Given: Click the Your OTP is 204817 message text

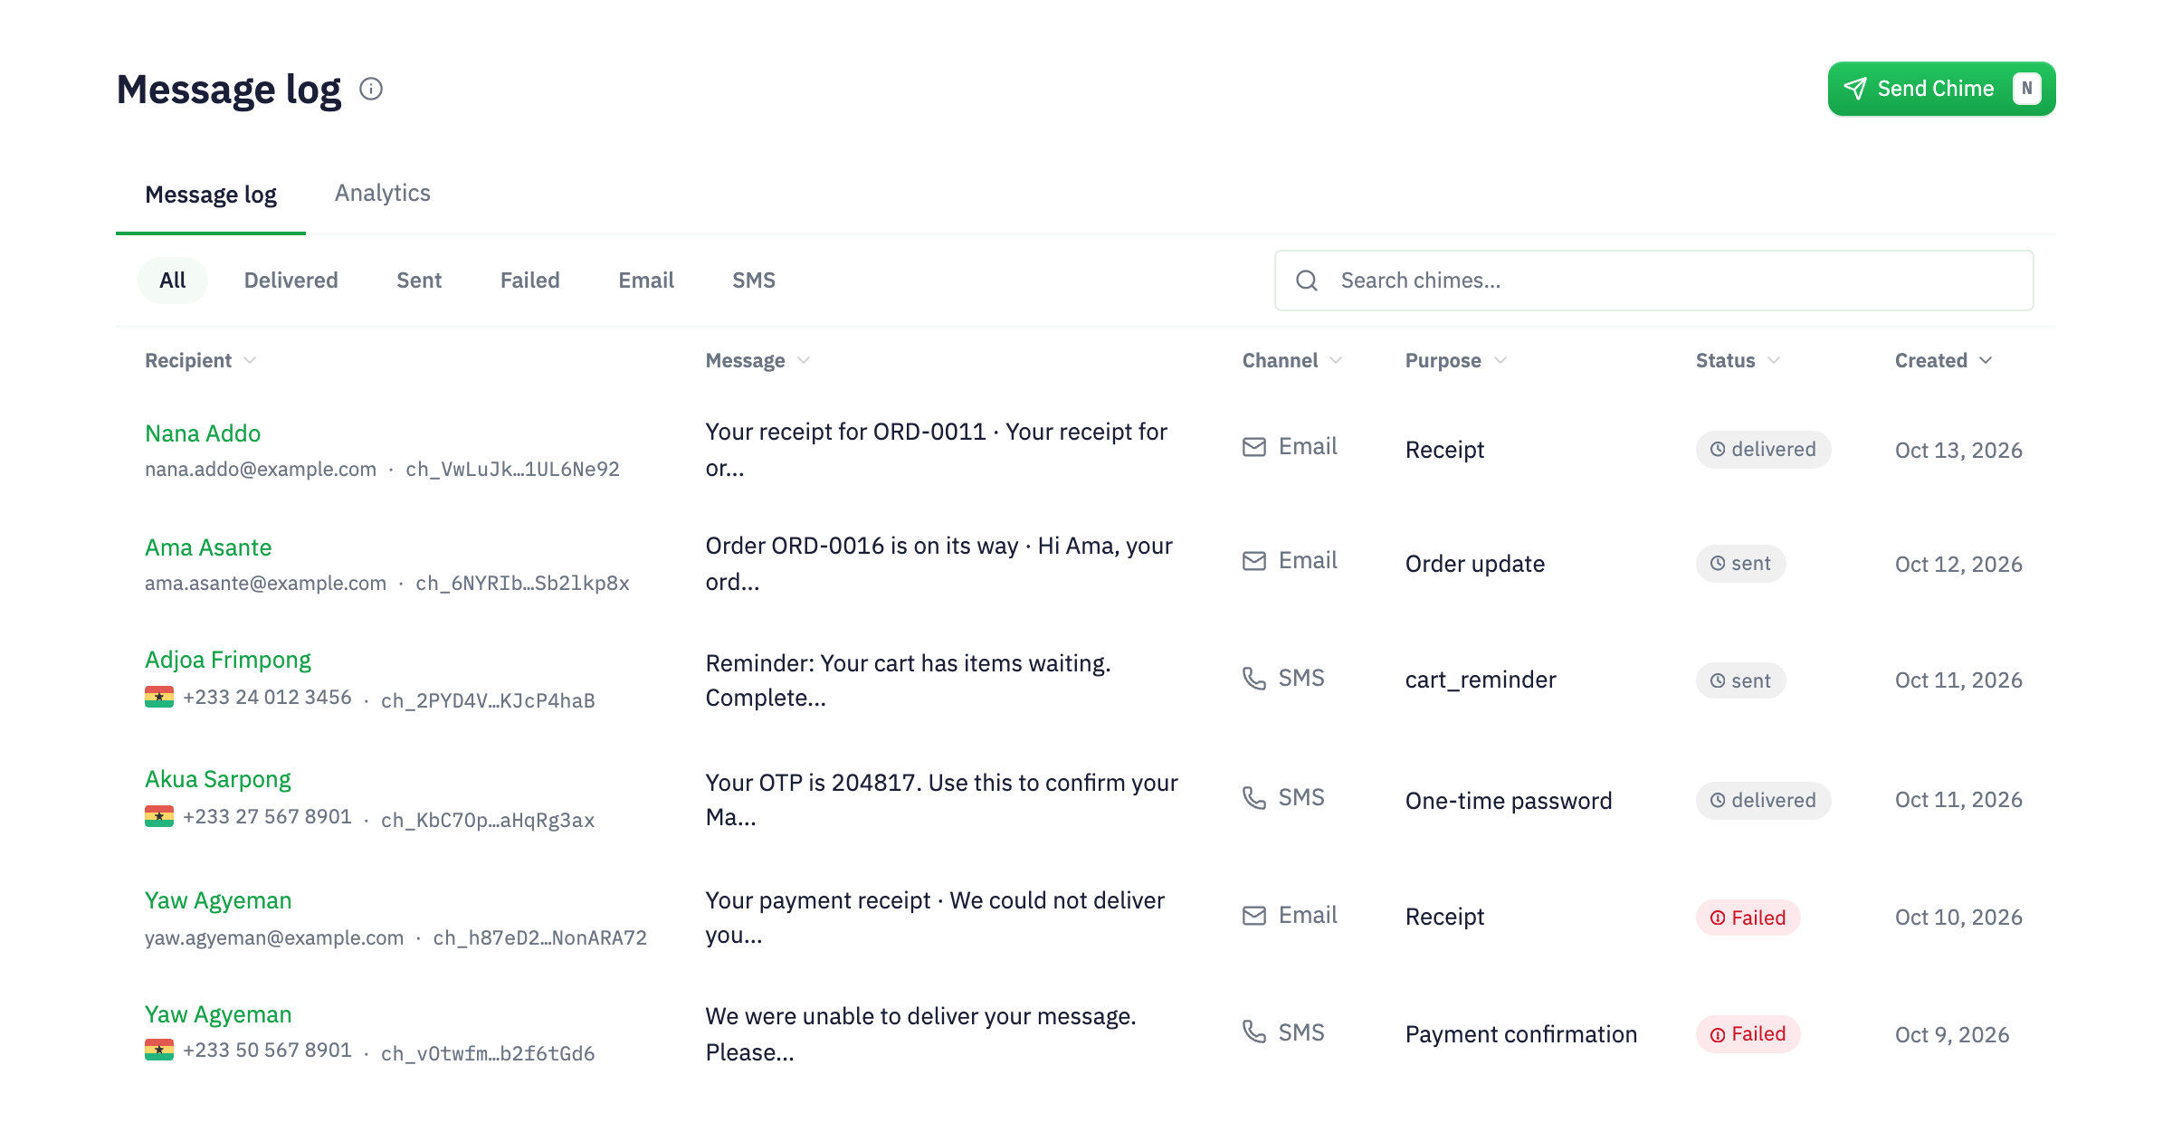Looking at the screenshot, I should pos(942,800).
